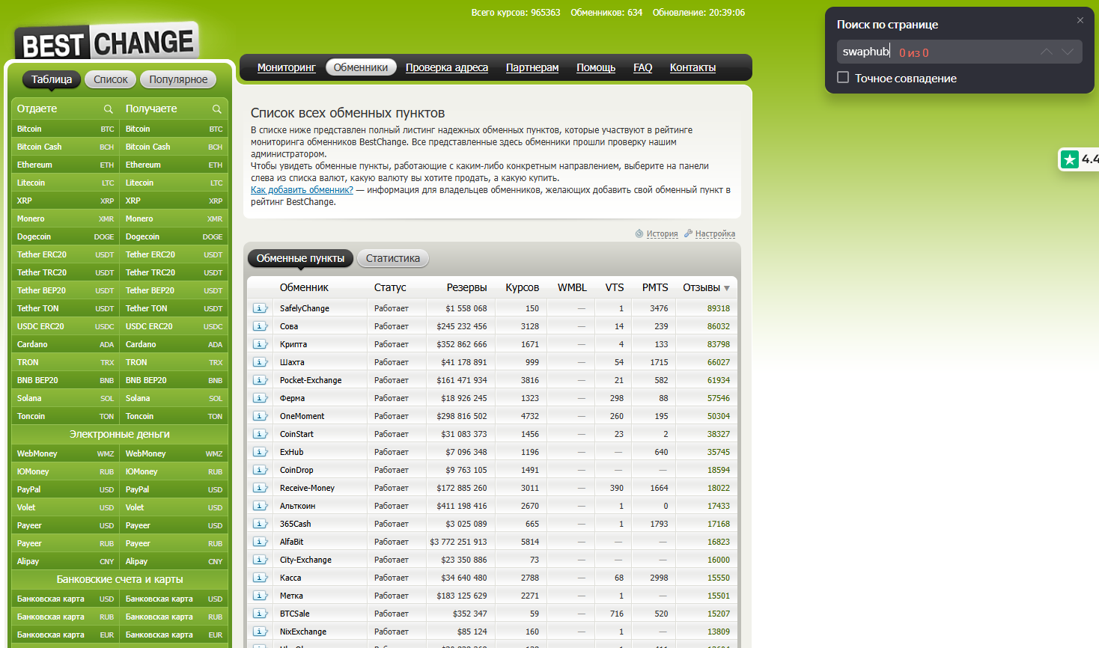Click the search icon beside Получаете
The image size is (1099, 648).
[x=216, y=109]
